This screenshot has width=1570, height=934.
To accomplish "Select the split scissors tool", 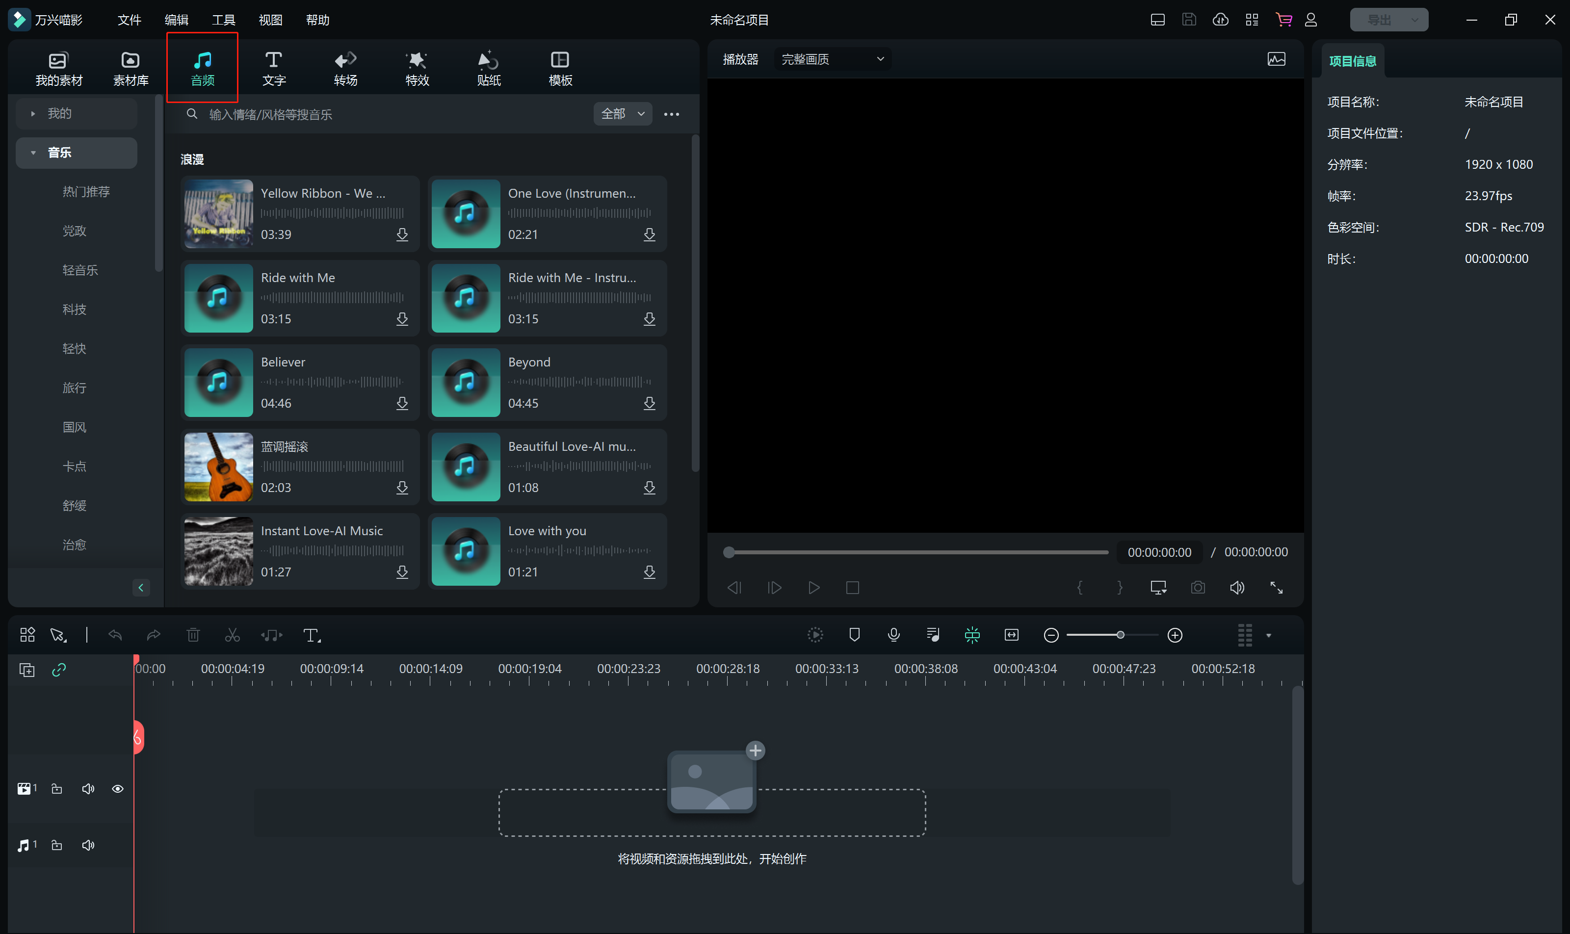I will [232, 635].
